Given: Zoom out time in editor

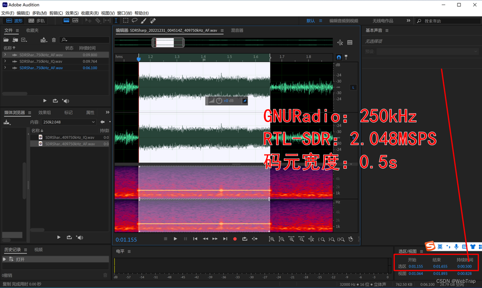Looking at the screenshot, I should tap(301, 239).
